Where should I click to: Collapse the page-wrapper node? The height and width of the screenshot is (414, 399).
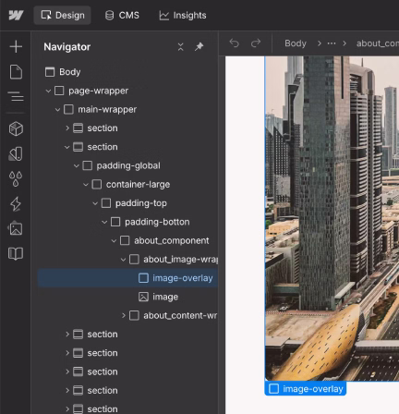(x=48, y=91)
